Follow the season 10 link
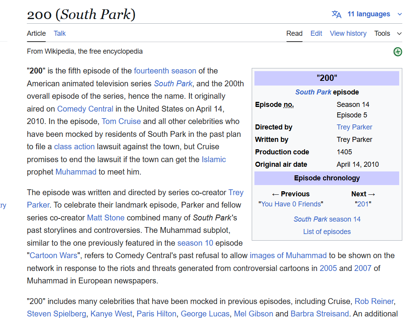Image resolution: width=405 pixels, height=318 pixels. 195,243
